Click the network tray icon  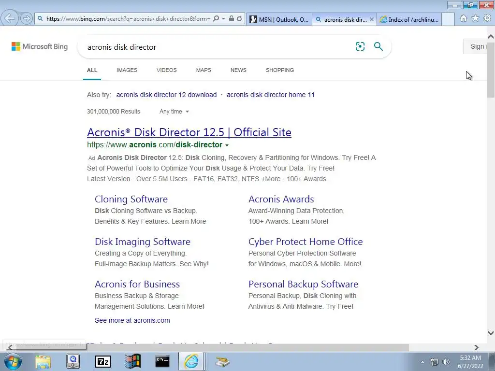[x=435, y=362]
